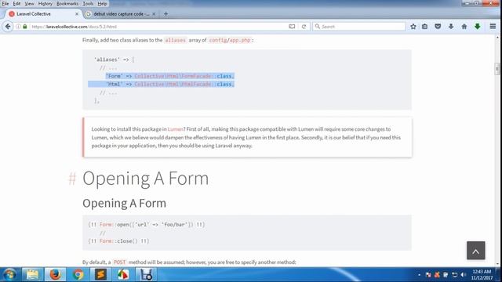Switch to the Laravel Collective tab
Image resolution: width=502 pixels, height=282 pixels.
44,14
